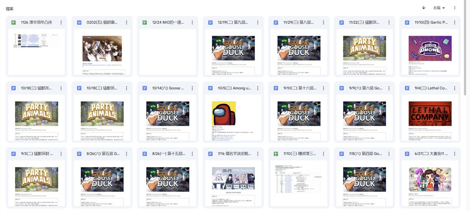This screenshot has width=470, height=211.
Task: Select file title 9/9(六) 第六屆 Go
Action: 365,88
